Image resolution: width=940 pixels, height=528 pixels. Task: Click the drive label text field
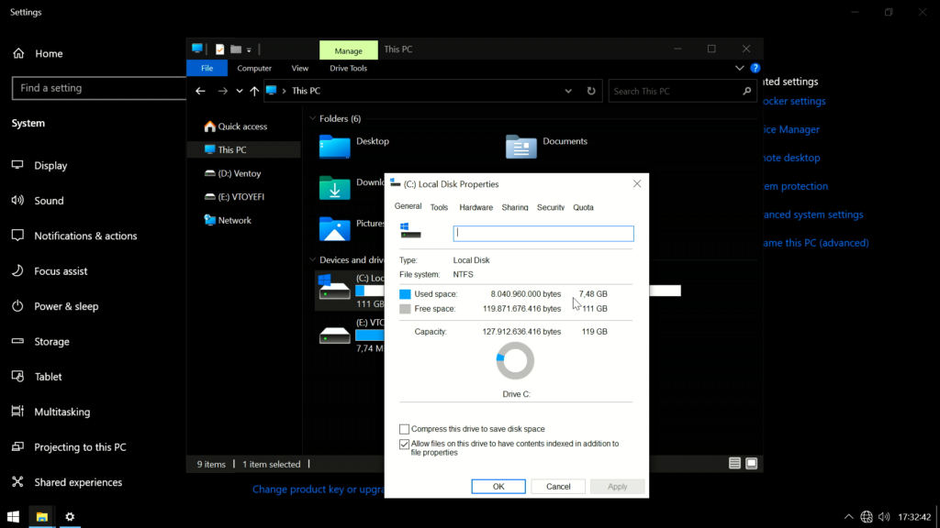543,234
